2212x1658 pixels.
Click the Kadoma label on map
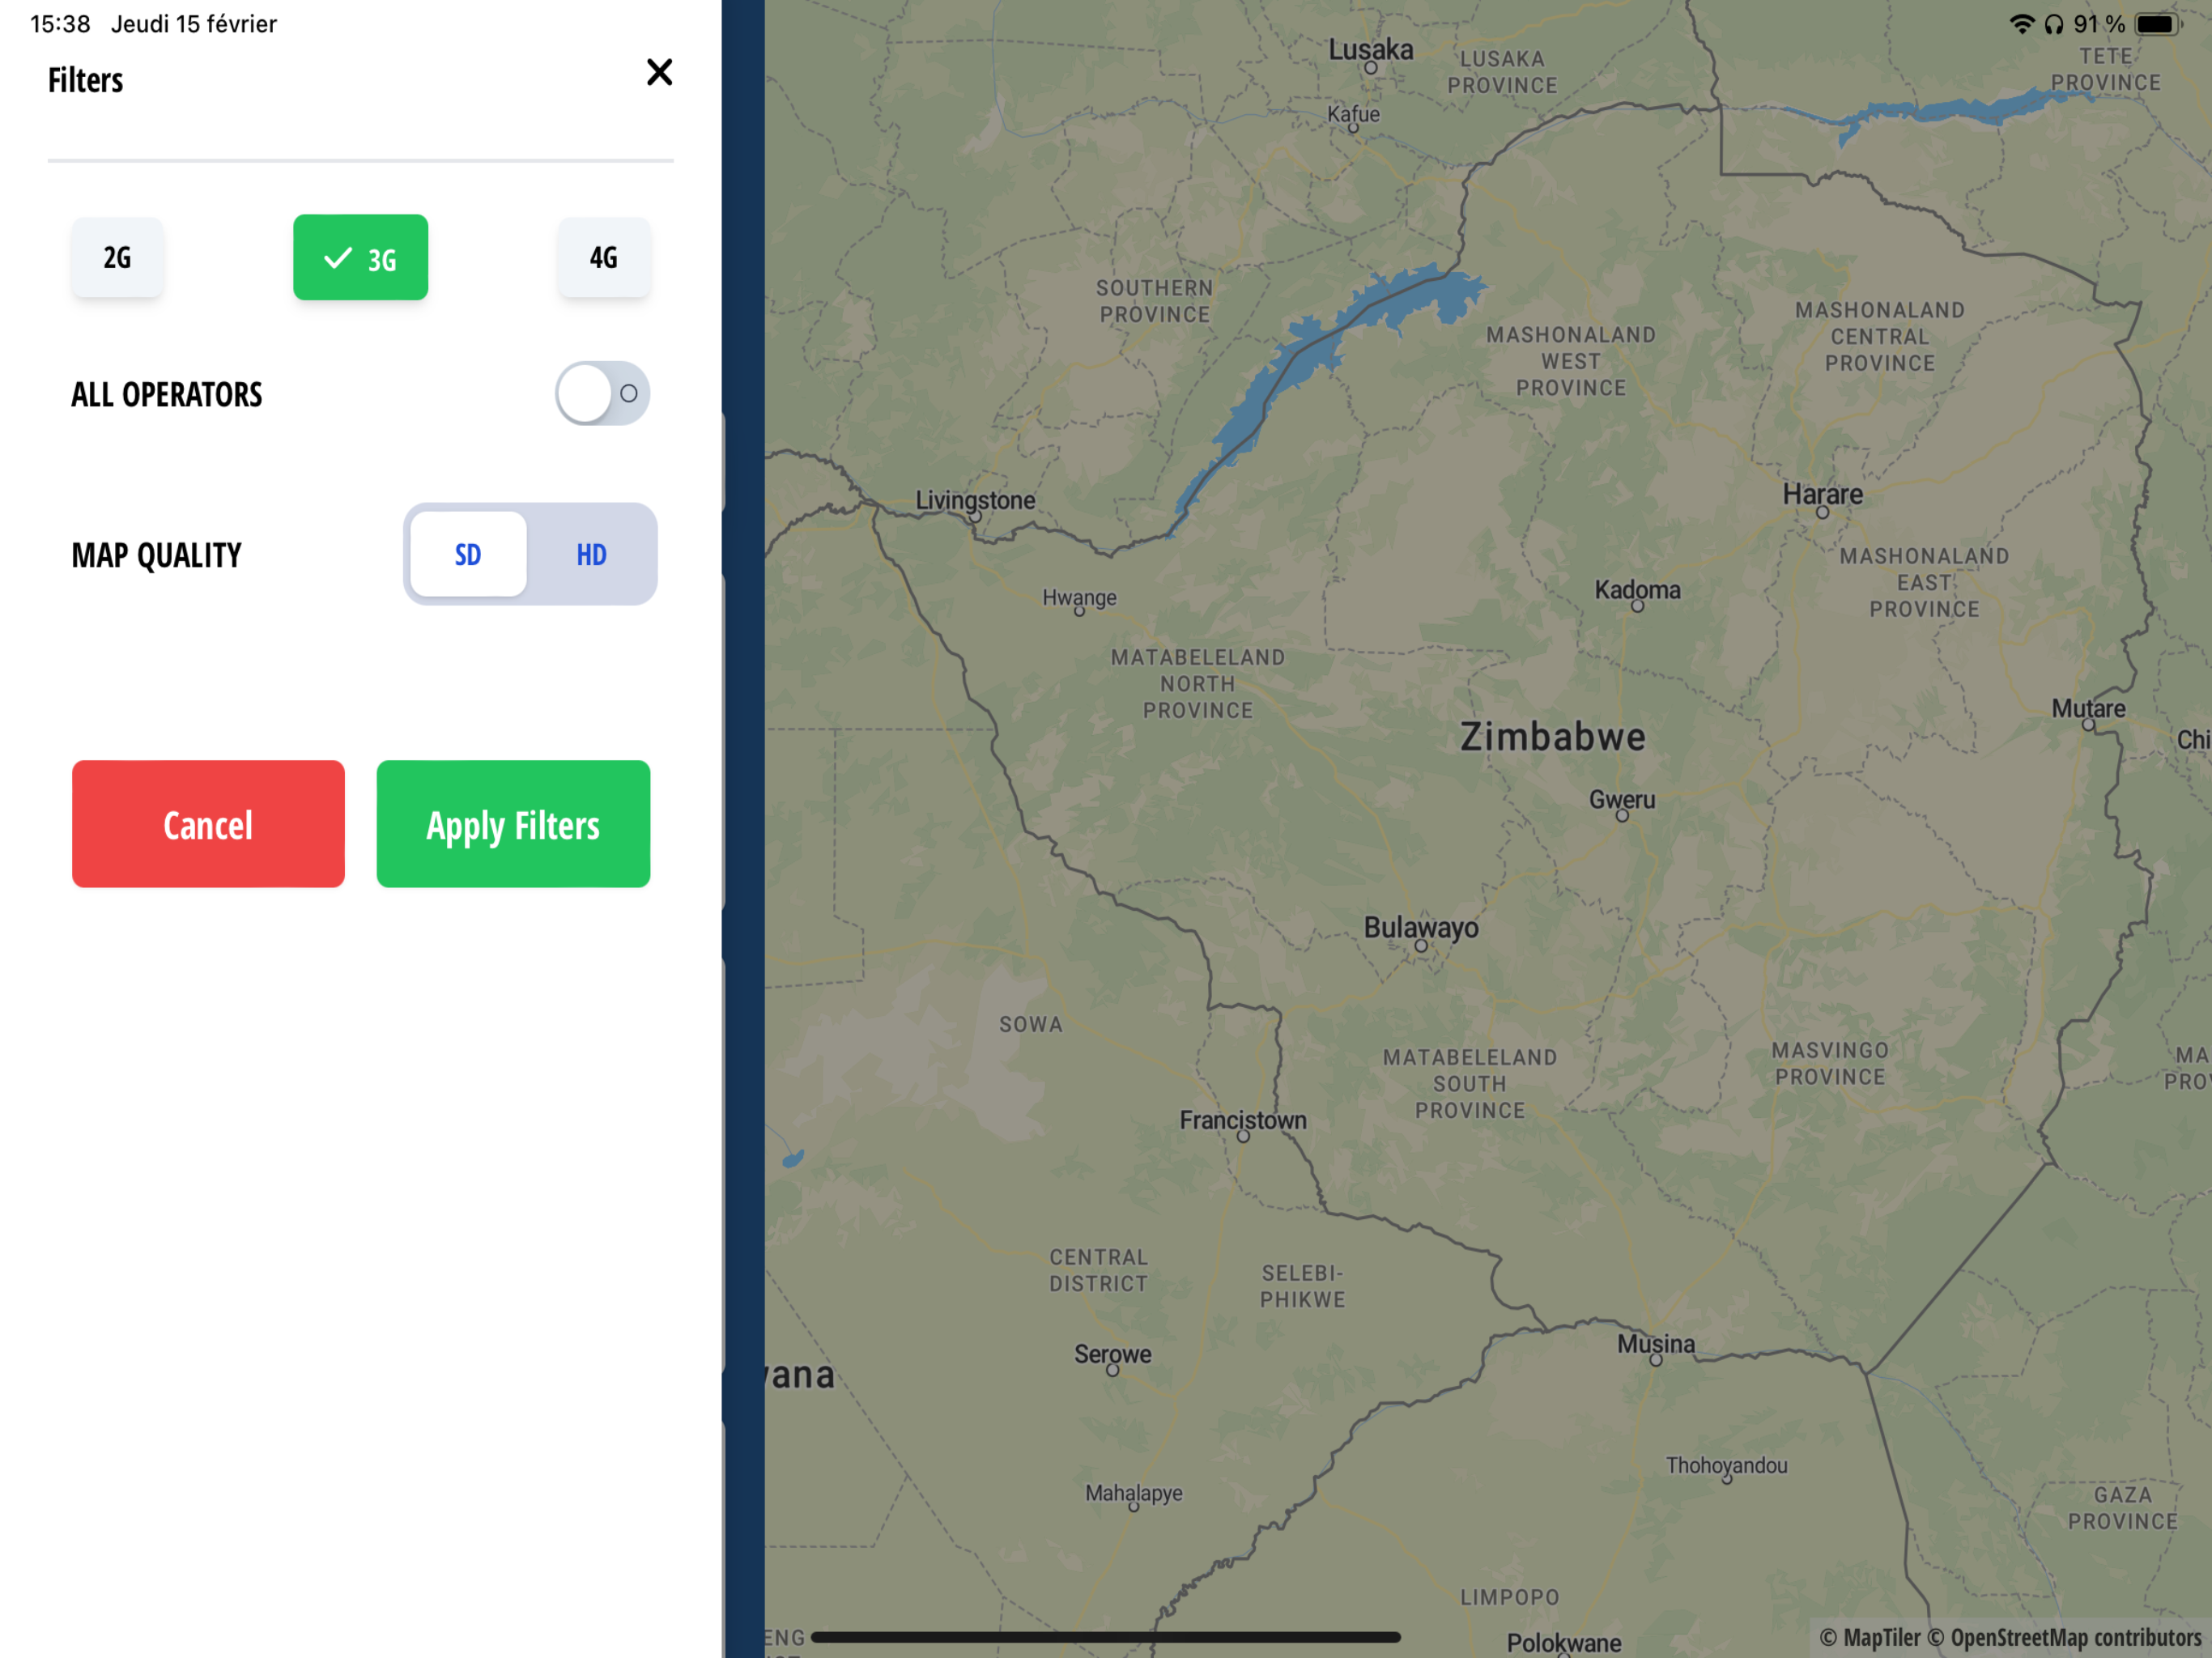(1637, 590)
